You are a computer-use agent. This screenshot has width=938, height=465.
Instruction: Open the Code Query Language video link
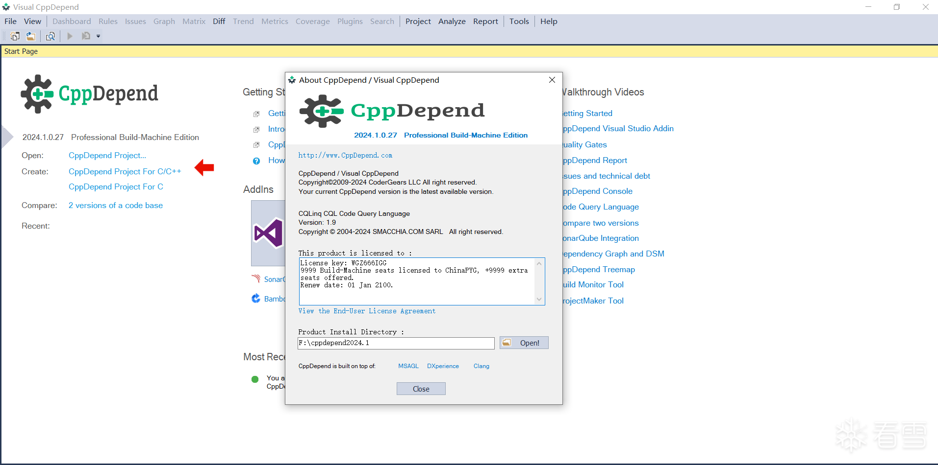click(x=601, y=207)
